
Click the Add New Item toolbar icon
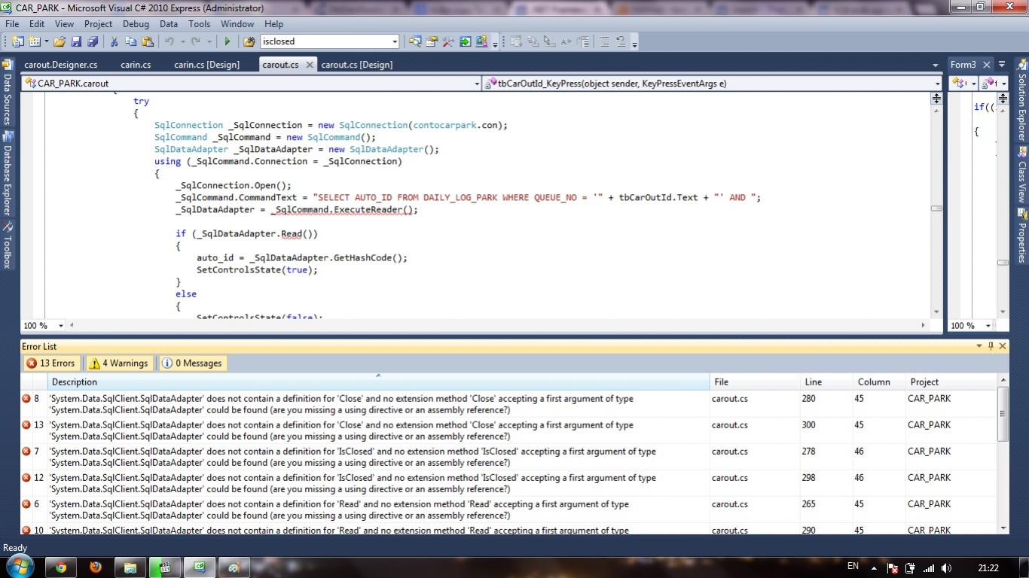(34, 41)
